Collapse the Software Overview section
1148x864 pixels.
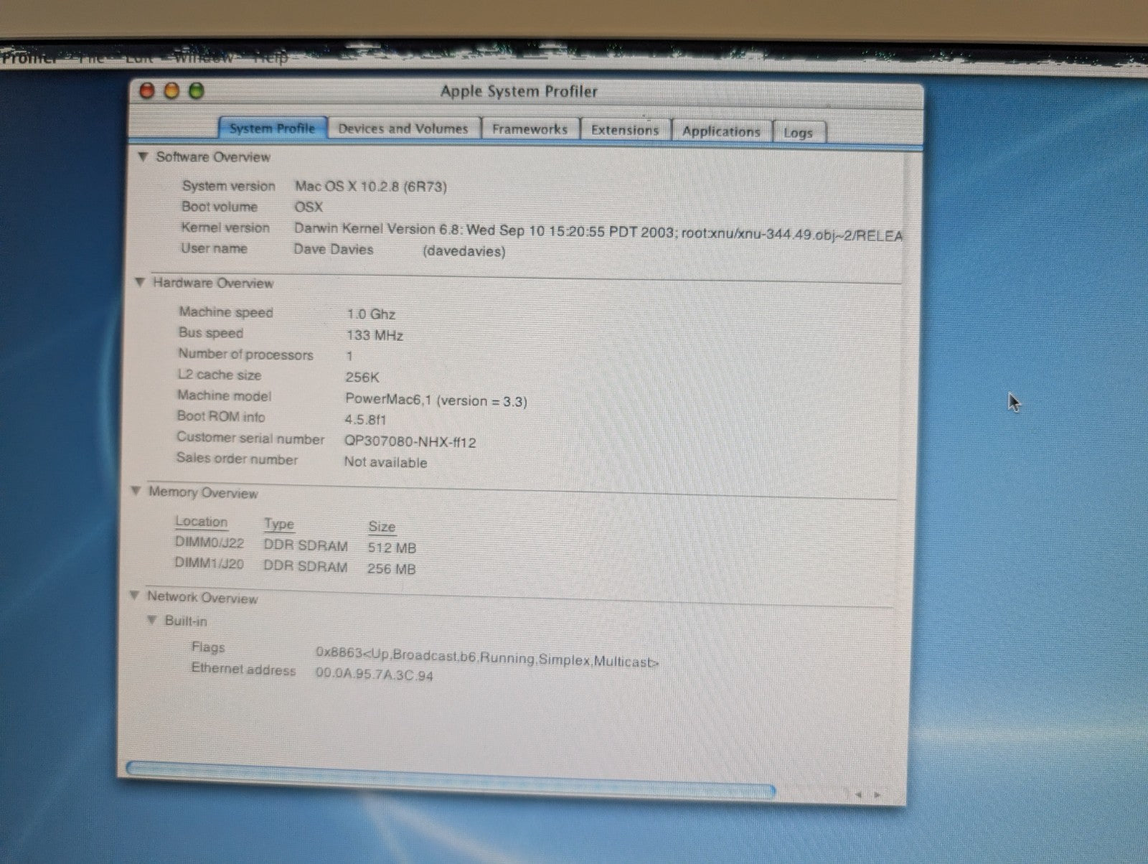[x=143, y=156]
